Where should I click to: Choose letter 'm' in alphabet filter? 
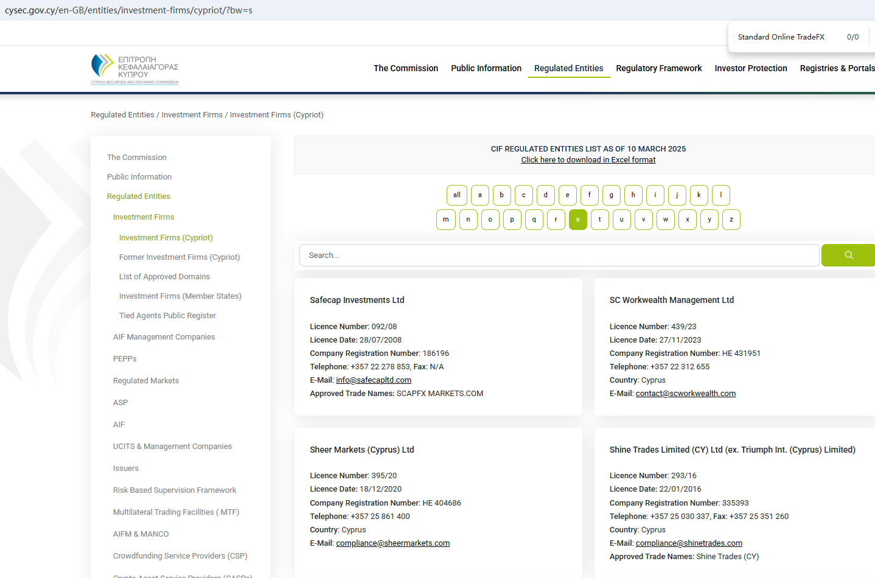click(x=445, y=220)
